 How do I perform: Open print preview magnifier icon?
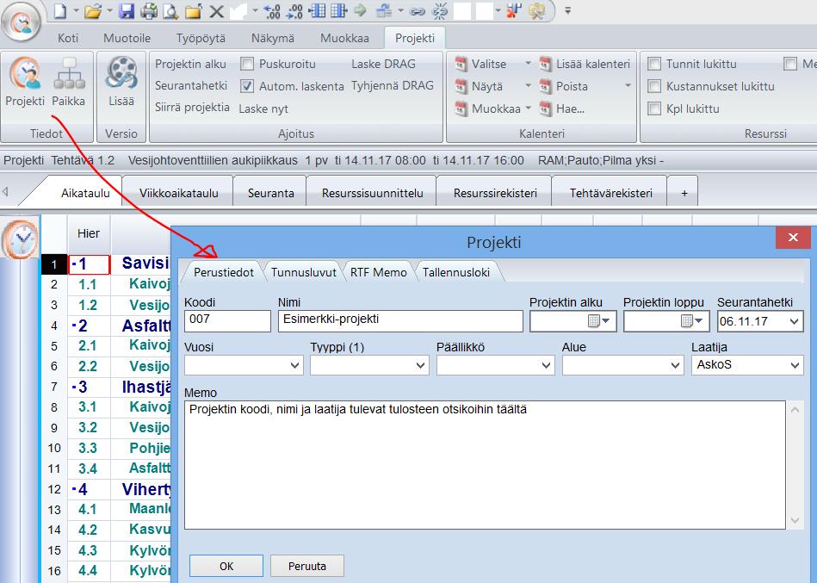tap(170, 10)
